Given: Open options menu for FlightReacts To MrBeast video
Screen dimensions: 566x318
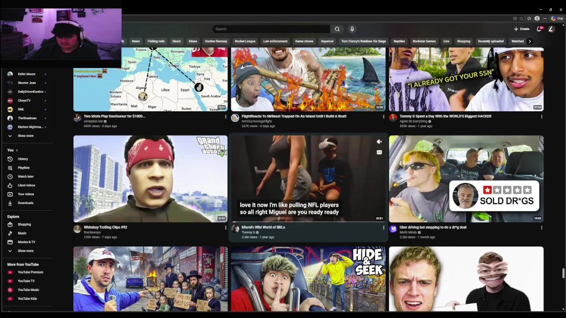Looking at the screenshot, I should 383,117.
